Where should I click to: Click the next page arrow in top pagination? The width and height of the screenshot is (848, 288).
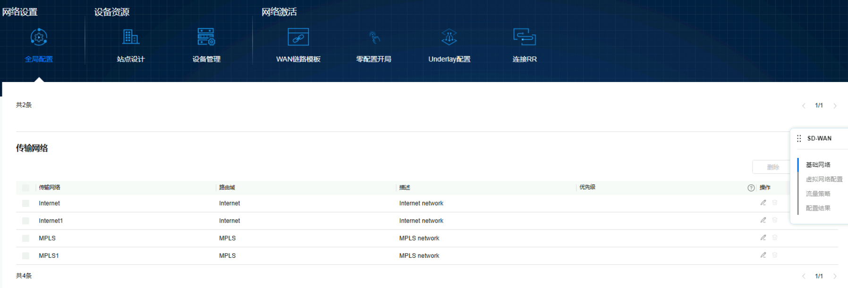click(835, 106)
